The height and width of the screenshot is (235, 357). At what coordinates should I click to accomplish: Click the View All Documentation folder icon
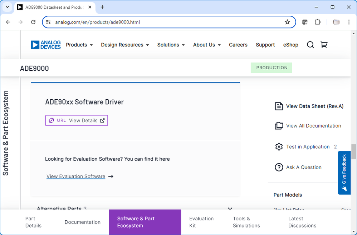(x=279, y=126)
